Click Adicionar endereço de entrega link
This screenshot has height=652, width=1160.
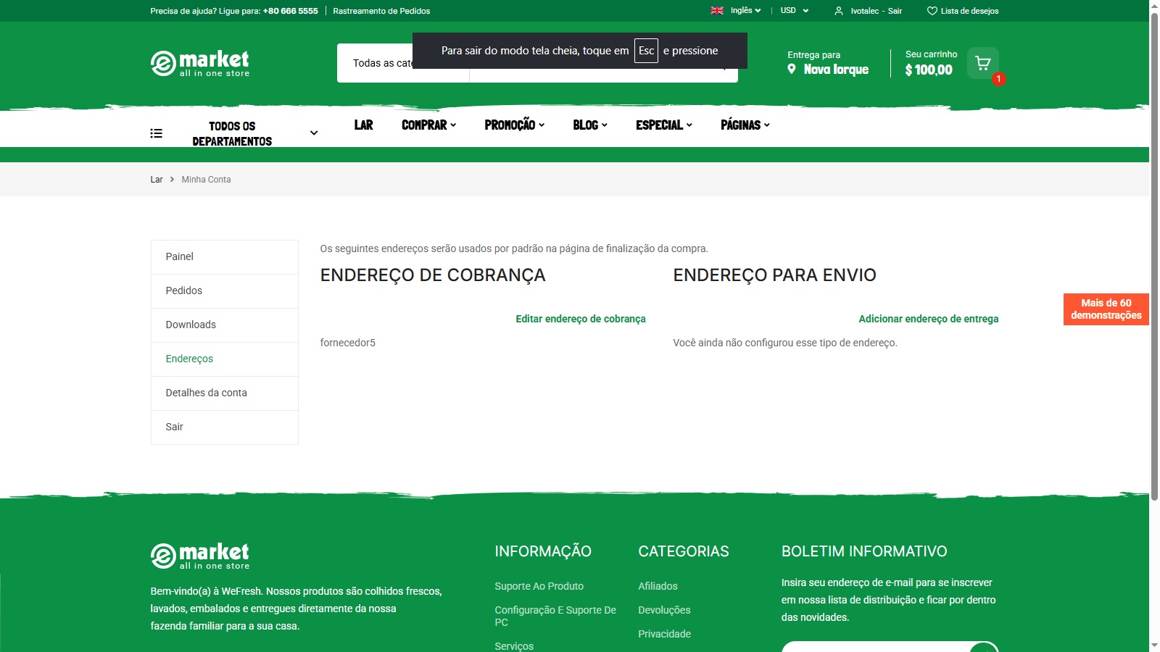click(x=928, y=319)
